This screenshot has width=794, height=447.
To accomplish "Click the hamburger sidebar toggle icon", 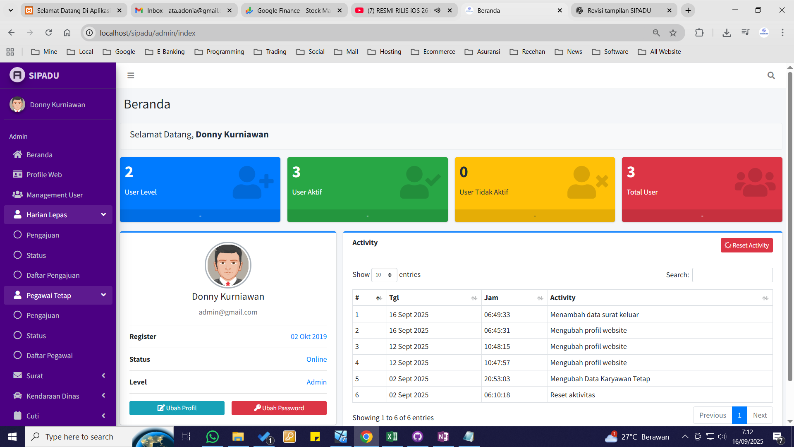I will pos(131,75).
